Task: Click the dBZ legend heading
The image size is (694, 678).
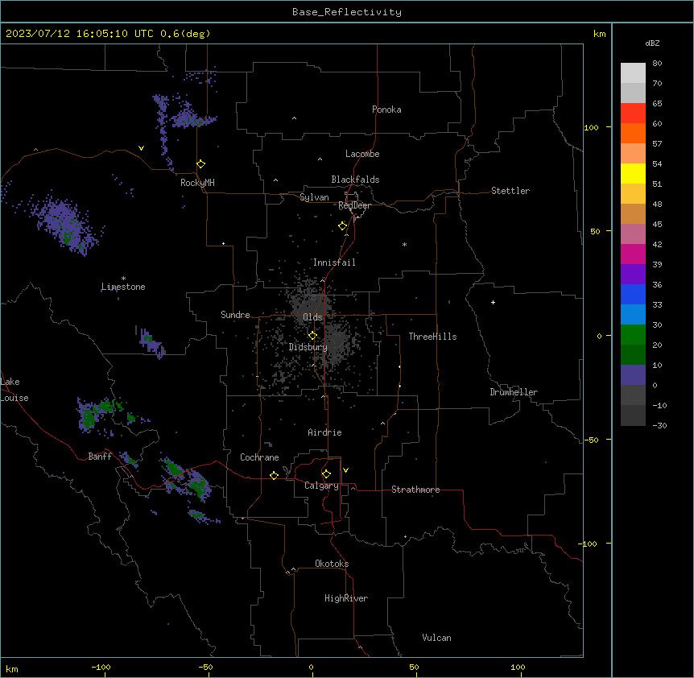Action: (652, 43)
